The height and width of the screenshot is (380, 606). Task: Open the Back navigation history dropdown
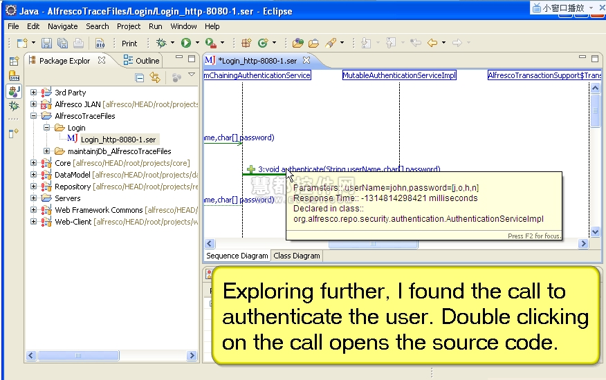pyautogui.click(x=443, y=43)
